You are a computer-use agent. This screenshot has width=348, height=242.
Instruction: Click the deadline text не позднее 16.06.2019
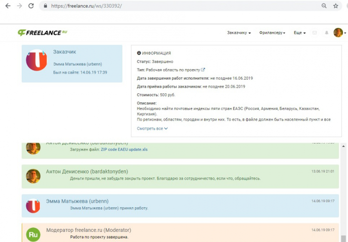pos(232,78)
